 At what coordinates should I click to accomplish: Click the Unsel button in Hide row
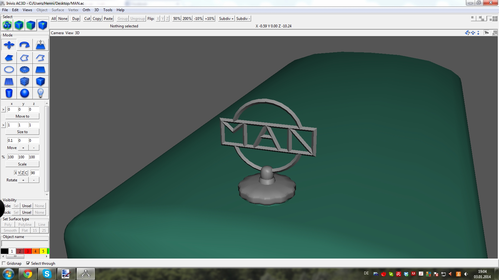27,206
